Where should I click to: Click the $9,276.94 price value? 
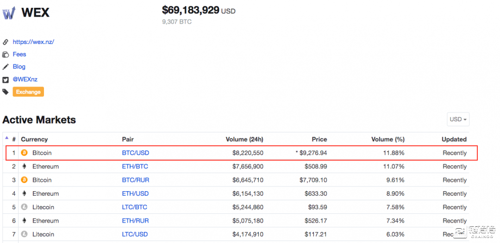click(x=313, y=153)
